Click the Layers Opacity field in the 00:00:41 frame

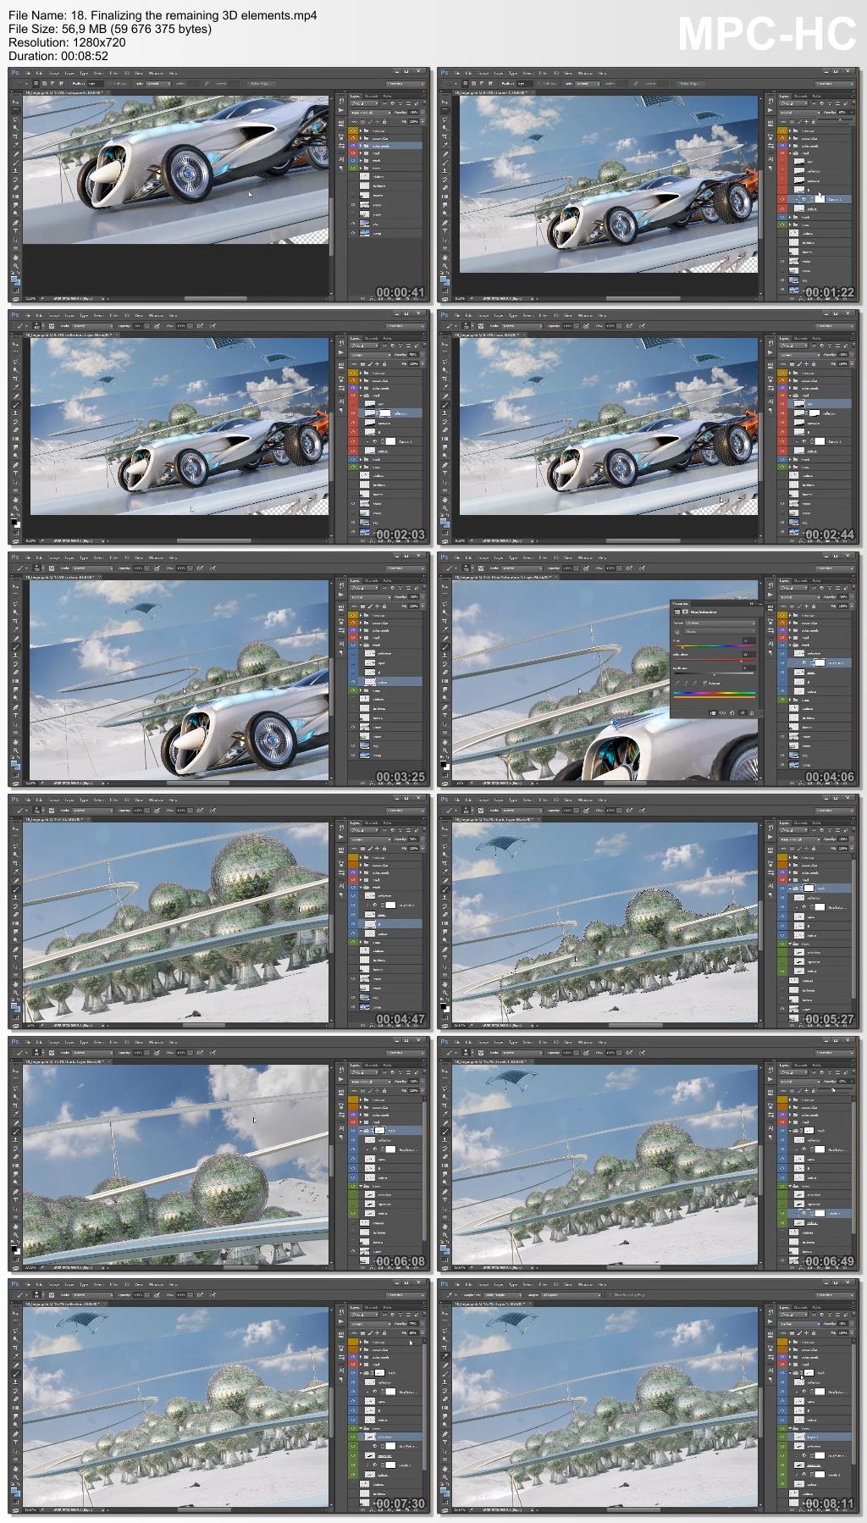pos(414,113)
